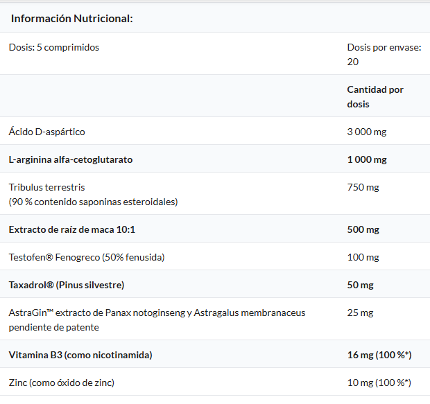Click the 3 000 mg value
This screenshot has width=430, height=404.
[x=366, y=132]
